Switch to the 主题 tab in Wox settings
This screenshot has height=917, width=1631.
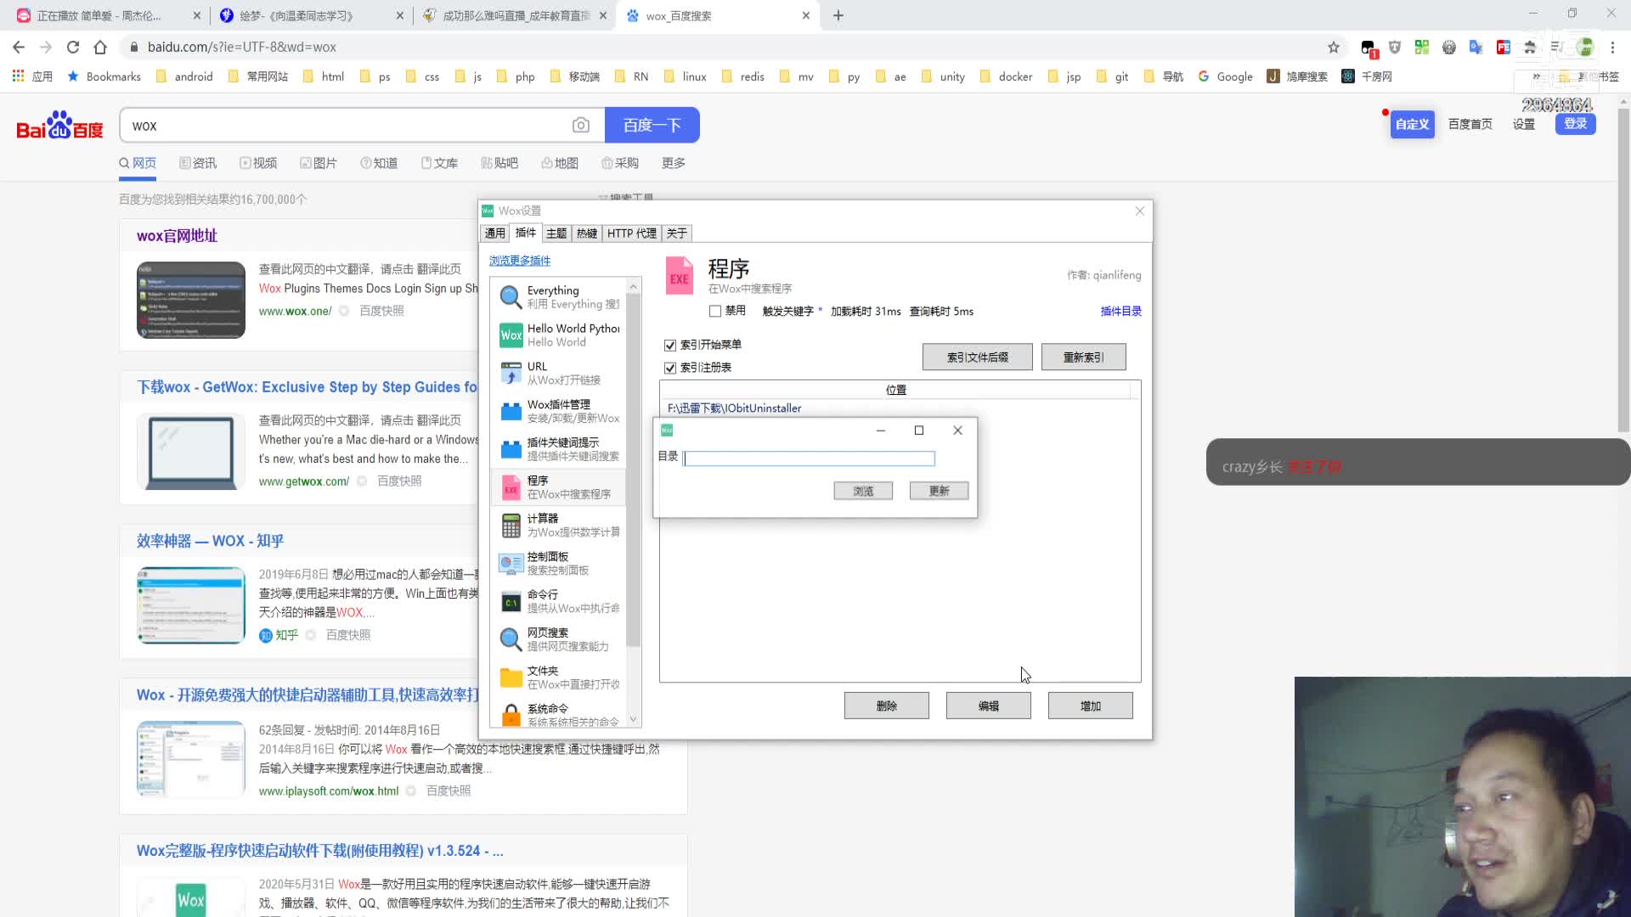[556, 233]
